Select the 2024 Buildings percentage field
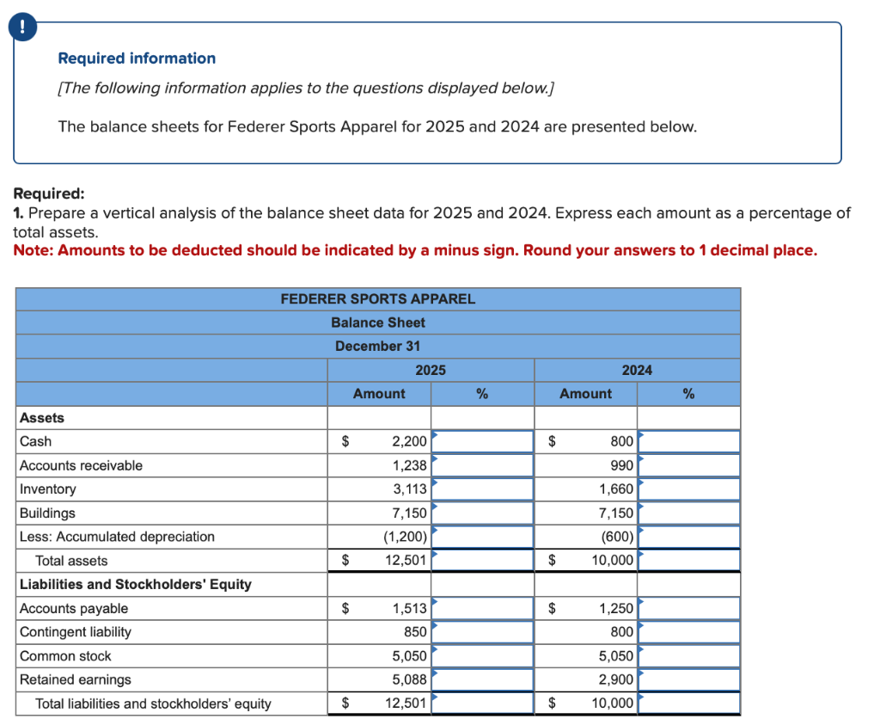Screen dimensions: 880x725 coord(688,513)
